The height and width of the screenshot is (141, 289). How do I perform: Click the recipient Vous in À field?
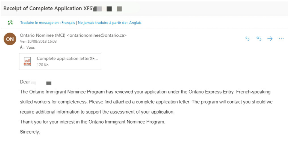click(x=30, y=48)
